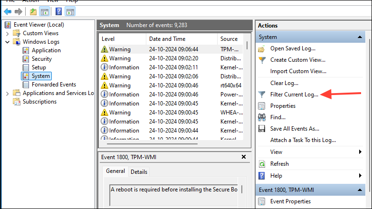Collapse the Windows Logs tree node
This screenshot has height=209, width=372.
tap(7, 42)
